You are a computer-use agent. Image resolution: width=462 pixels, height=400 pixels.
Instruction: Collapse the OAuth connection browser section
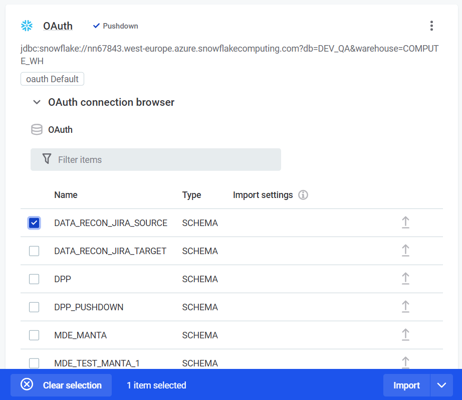point(37,102)
